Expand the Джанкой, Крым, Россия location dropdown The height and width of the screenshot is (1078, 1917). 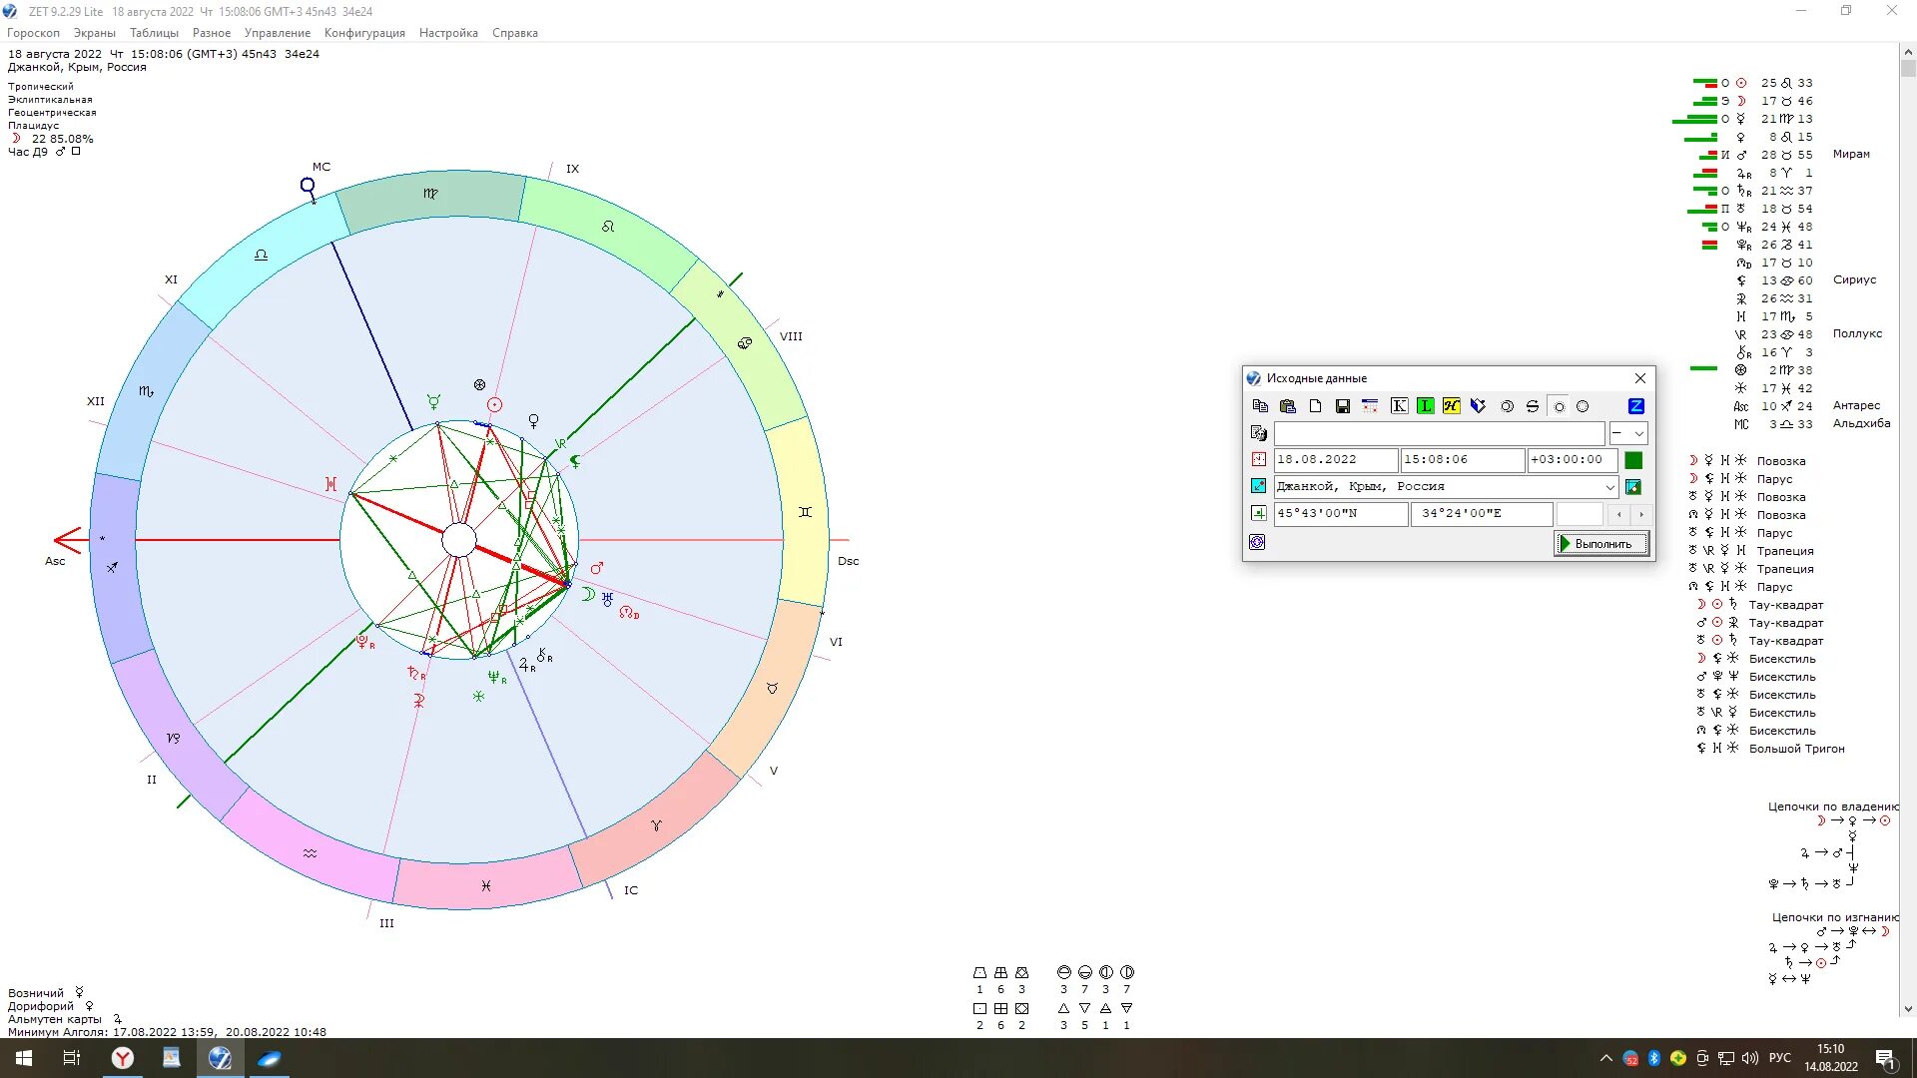point(1609,487)
